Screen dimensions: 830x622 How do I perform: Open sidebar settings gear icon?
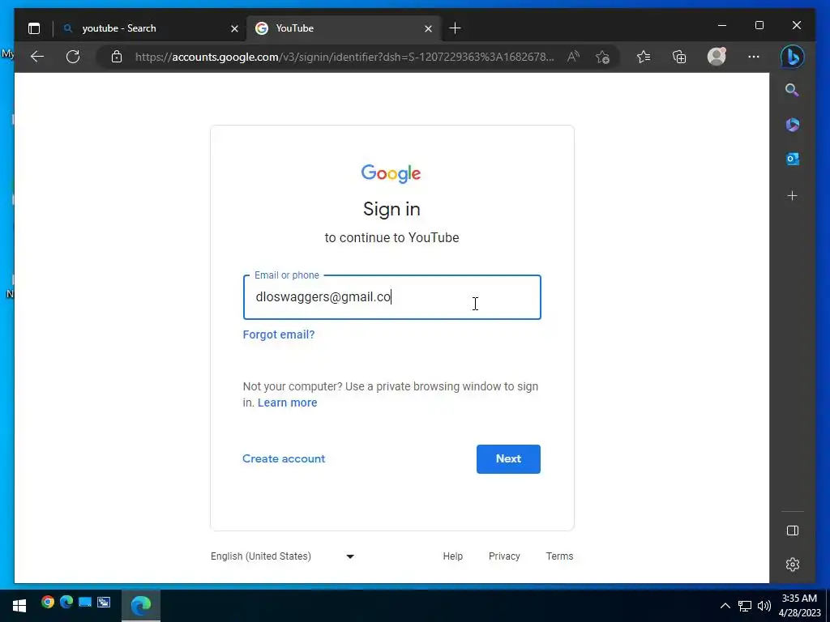793,564
